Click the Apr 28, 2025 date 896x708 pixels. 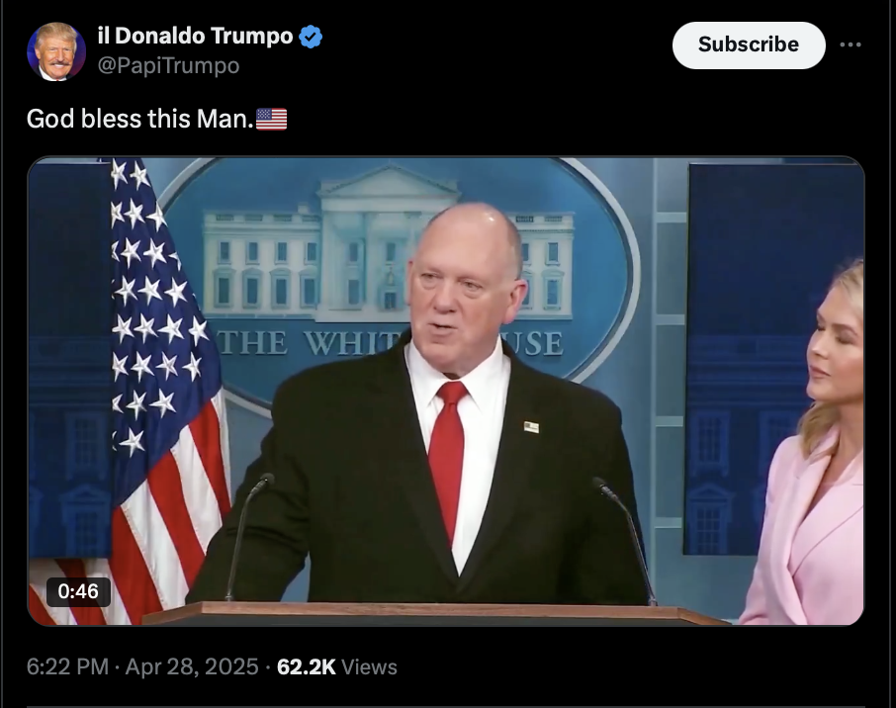192,666
